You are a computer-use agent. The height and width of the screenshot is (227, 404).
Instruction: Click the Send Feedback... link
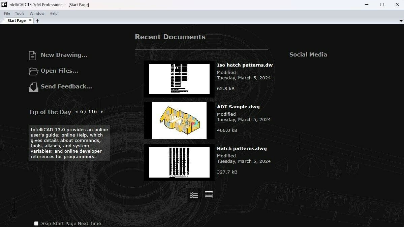pyautogui.click(x=66, y=87)
